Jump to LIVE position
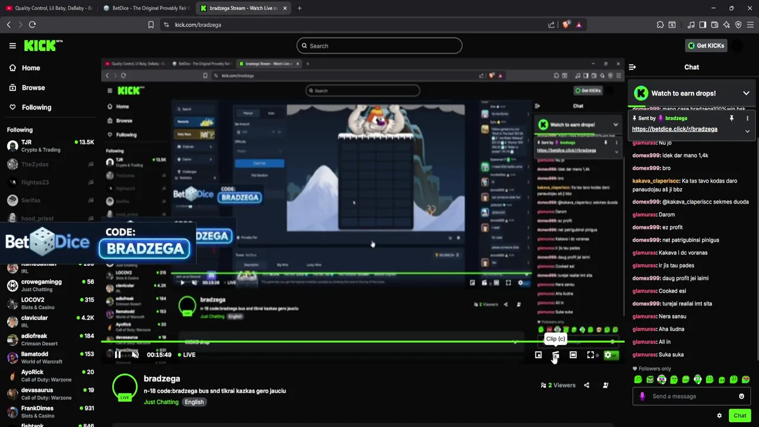The image size is (759, 427). tap(187, 355)
